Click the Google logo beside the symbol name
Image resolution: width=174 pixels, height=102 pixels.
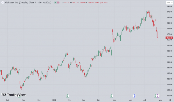coord(3,3)
